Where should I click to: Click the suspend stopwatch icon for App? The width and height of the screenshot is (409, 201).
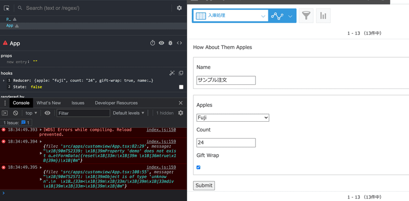click(x=152, y=43)
